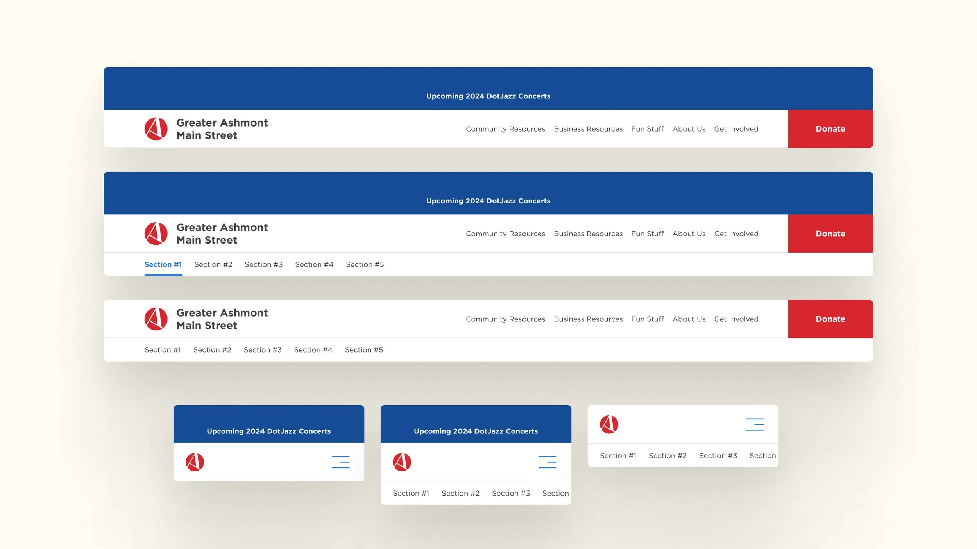Open About Us in third header
Image resolution: width=977 pixels, height=549 pixels.
(689, 319)
